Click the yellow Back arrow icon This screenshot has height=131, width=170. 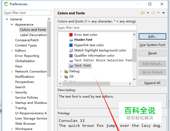click(143, 13)
